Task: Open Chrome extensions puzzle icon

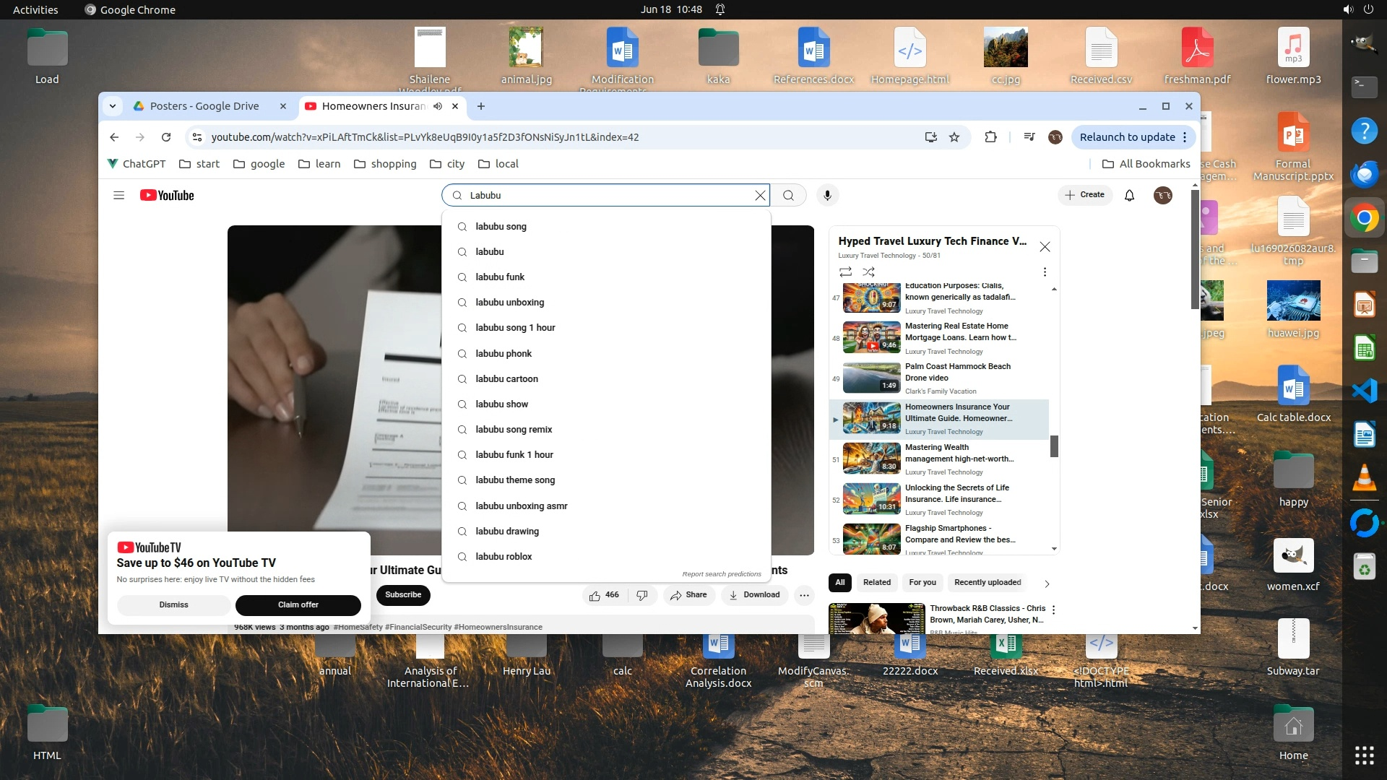Action: pyautogui.click(x=990, y=137)
